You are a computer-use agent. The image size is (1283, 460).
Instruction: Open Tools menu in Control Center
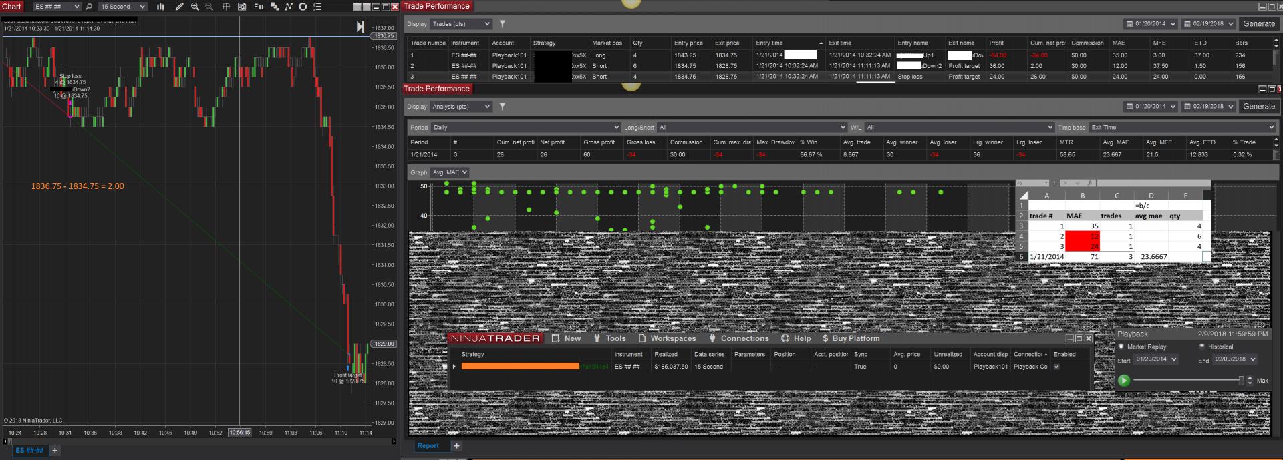tap(609, 338)
